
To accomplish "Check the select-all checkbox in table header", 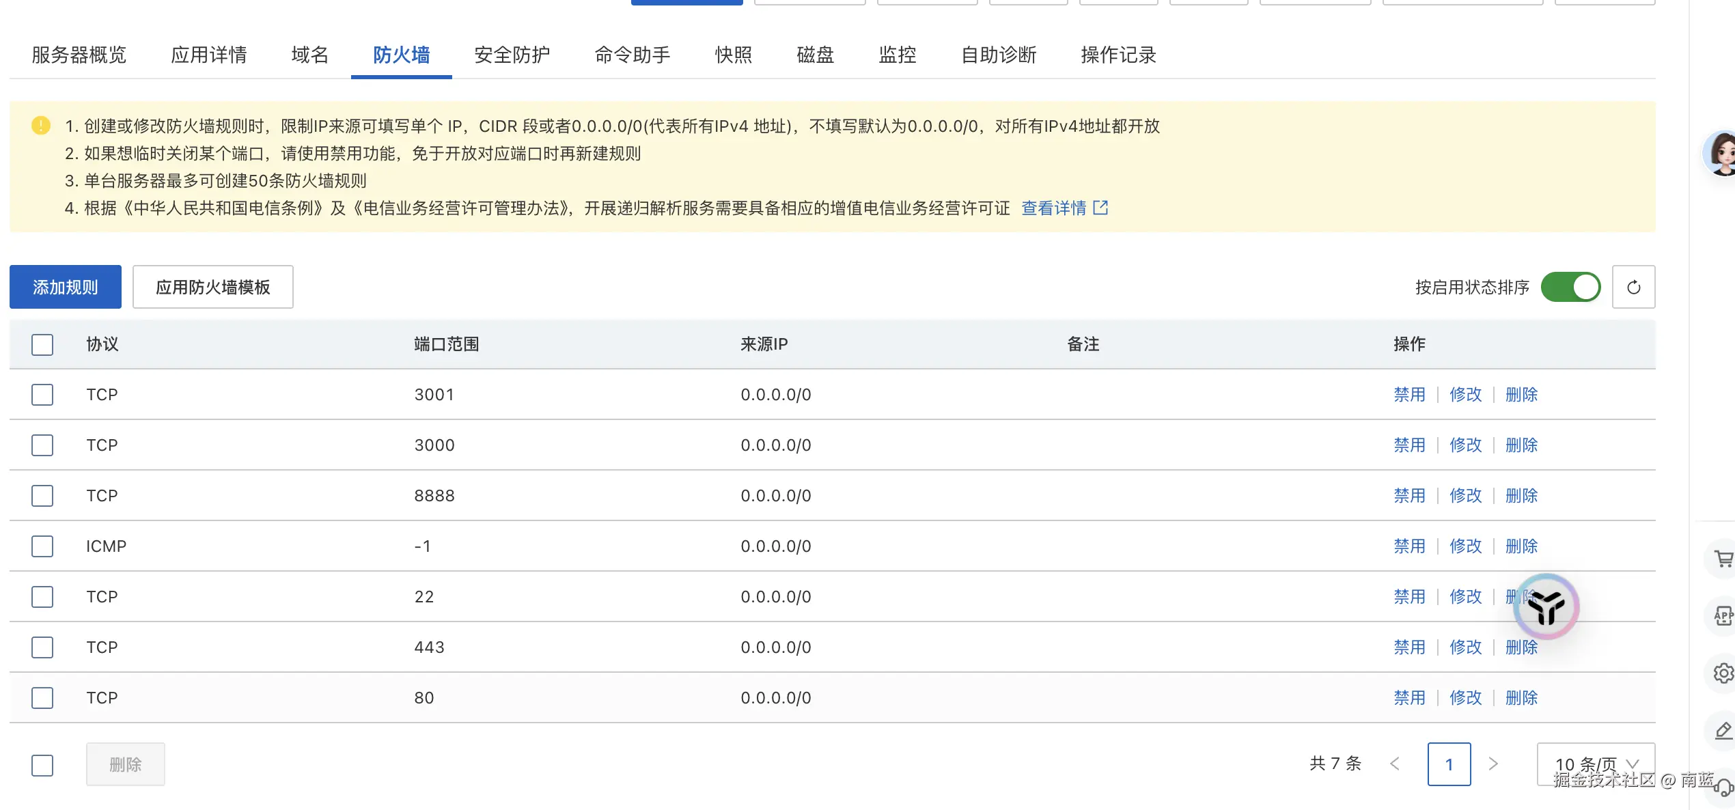I will click(x=42, y=344).
